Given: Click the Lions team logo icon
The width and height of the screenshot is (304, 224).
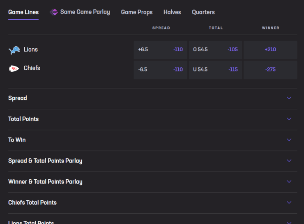Looking at the screenshot, I should click(14, 50).
